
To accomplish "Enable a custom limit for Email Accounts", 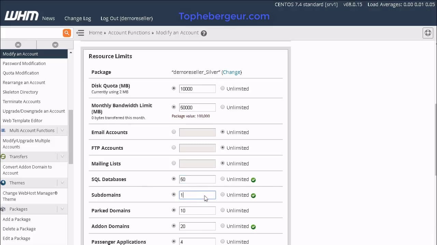I will click(x=174, y=132).
